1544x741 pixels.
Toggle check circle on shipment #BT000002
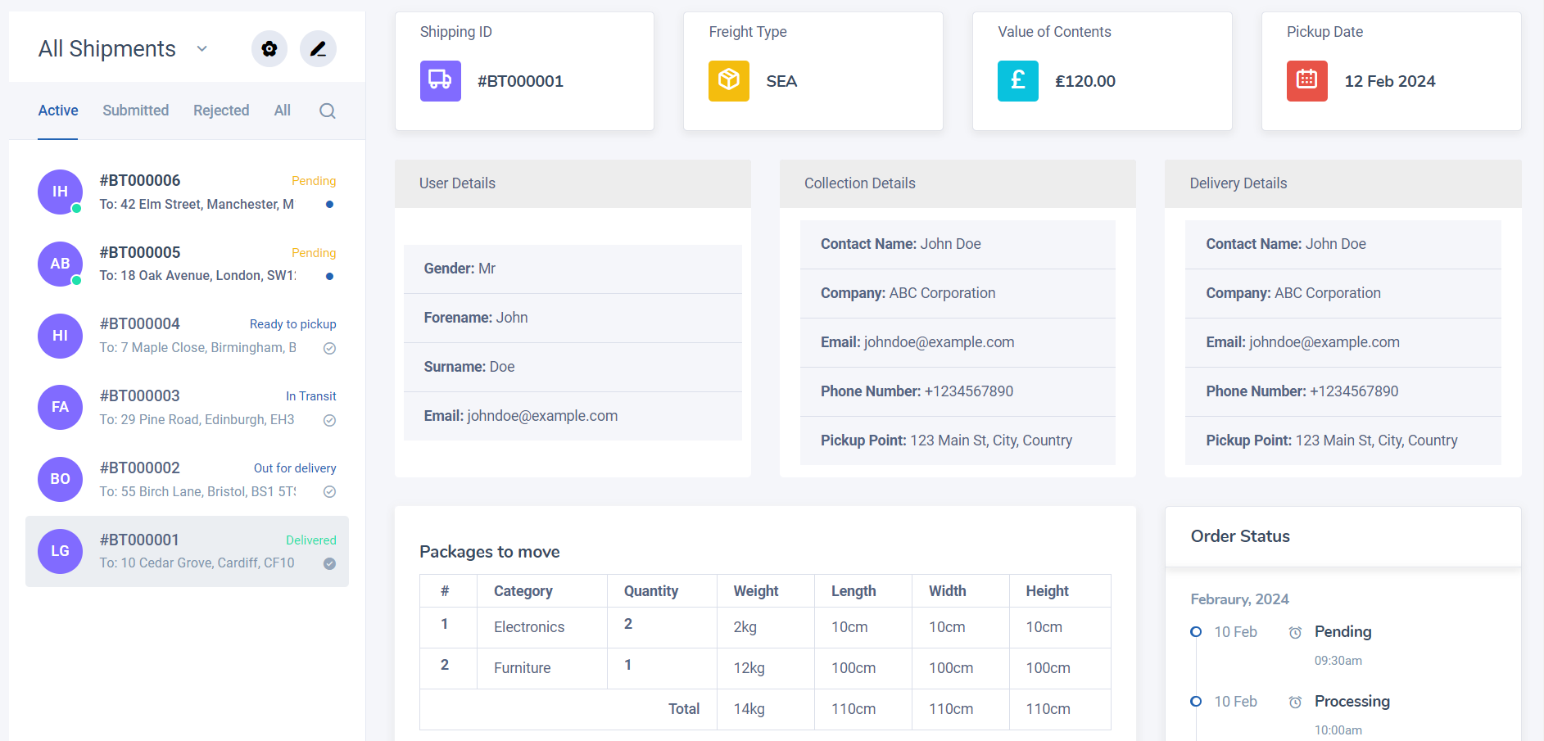(x=329, y=492)
